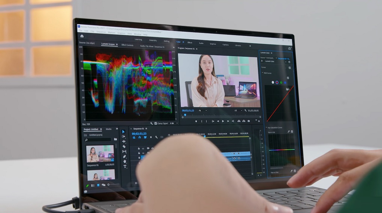The height and width of the screenshot is (213, 382).
Task: Click the new bin folder icon
Action: pos(115,139)
